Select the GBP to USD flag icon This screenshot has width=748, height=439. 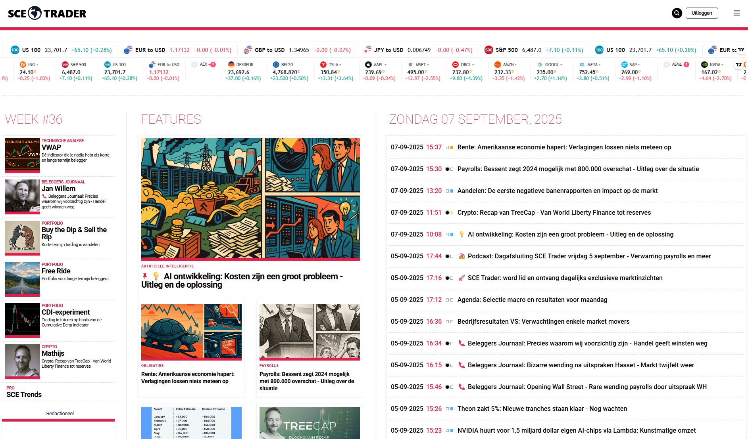(x=248, y=50)
